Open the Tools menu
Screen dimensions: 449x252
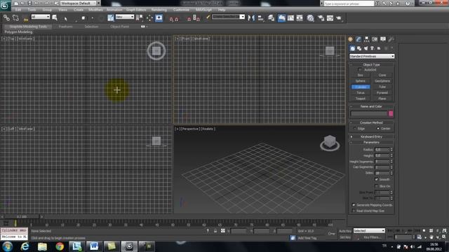32,10
